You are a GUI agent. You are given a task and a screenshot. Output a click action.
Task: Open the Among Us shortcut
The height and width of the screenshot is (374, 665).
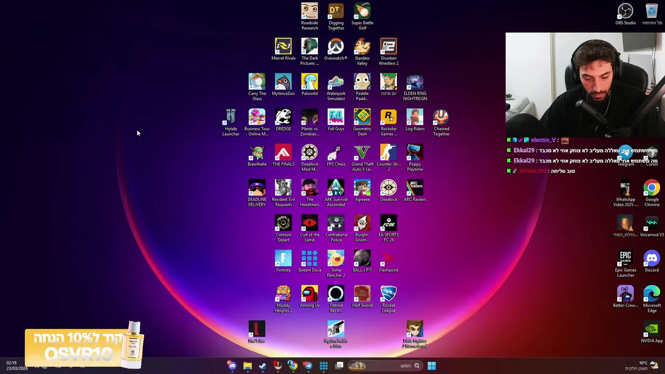tap(310, 297)
